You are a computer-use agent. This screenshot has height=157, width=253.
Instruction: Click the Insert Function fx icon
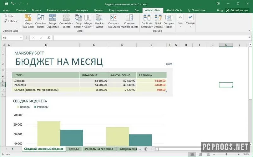49,38
